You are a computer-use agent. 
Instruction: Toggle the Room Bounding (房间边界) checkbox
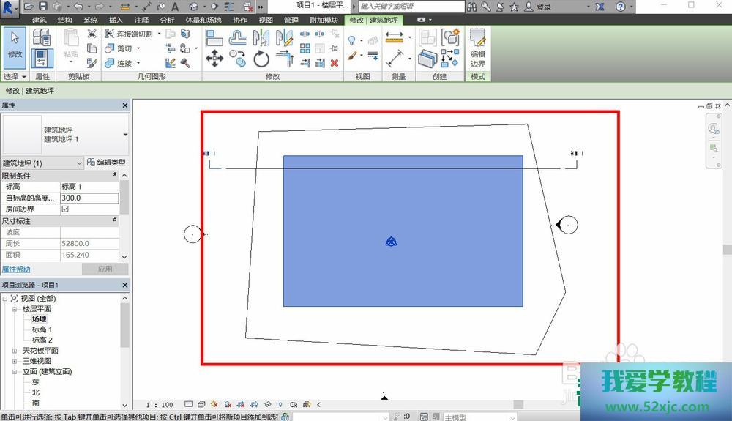[x=65, y=209]
